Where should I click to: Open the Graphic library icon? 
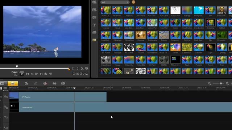pyautogui.click(x=94, y=32)
